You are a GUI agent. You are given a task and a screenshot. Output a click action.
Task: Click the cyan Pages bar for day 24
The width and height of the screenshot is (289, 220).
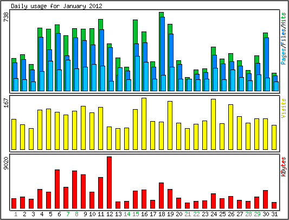(215, 79)
